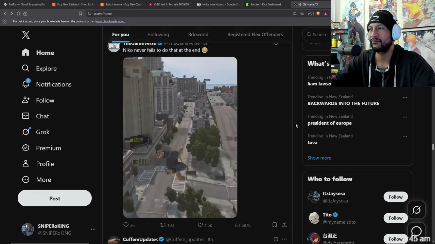
Task: Open the Chat inbox
Action: pyautogui.click(x=35, y=116)
